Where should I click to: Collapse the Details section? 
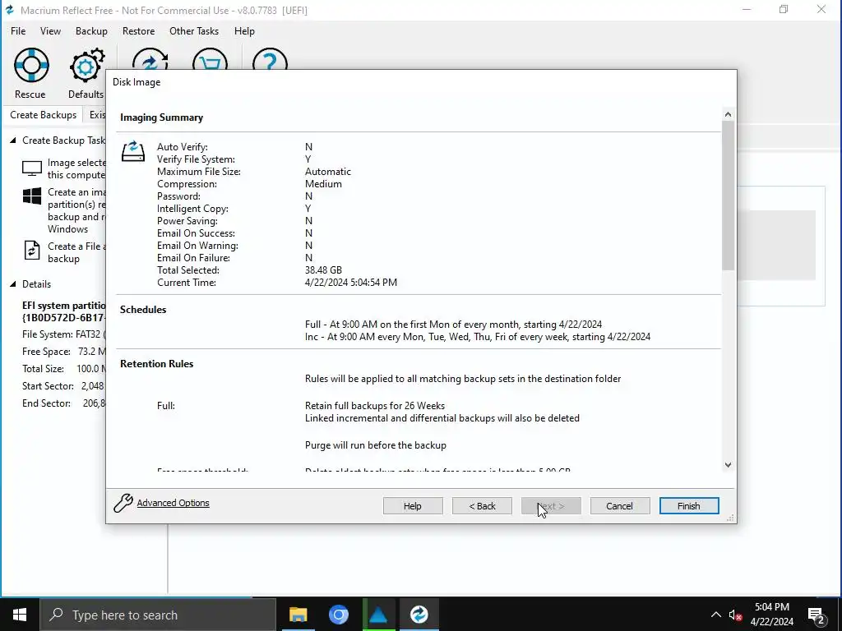point(13,283)
